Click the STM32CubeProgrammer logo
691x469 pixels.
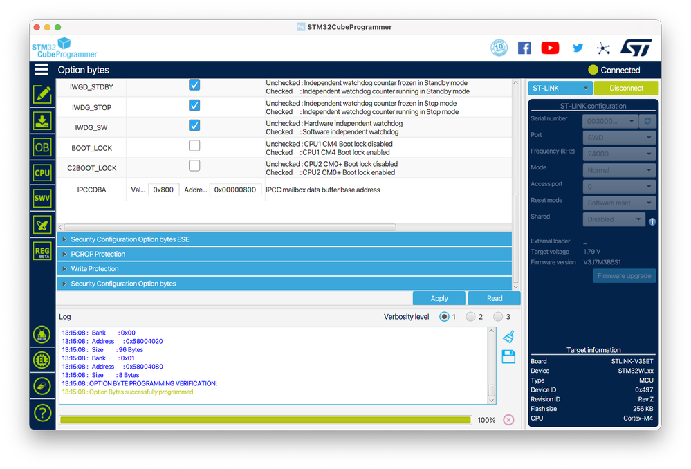[64, 48]
